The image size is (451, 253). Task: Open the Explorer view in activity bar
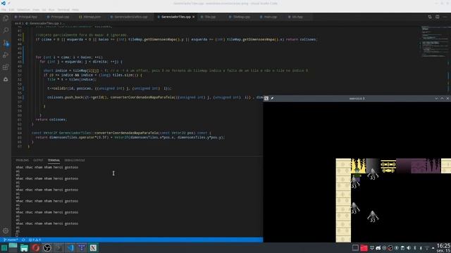click(6, 19)
